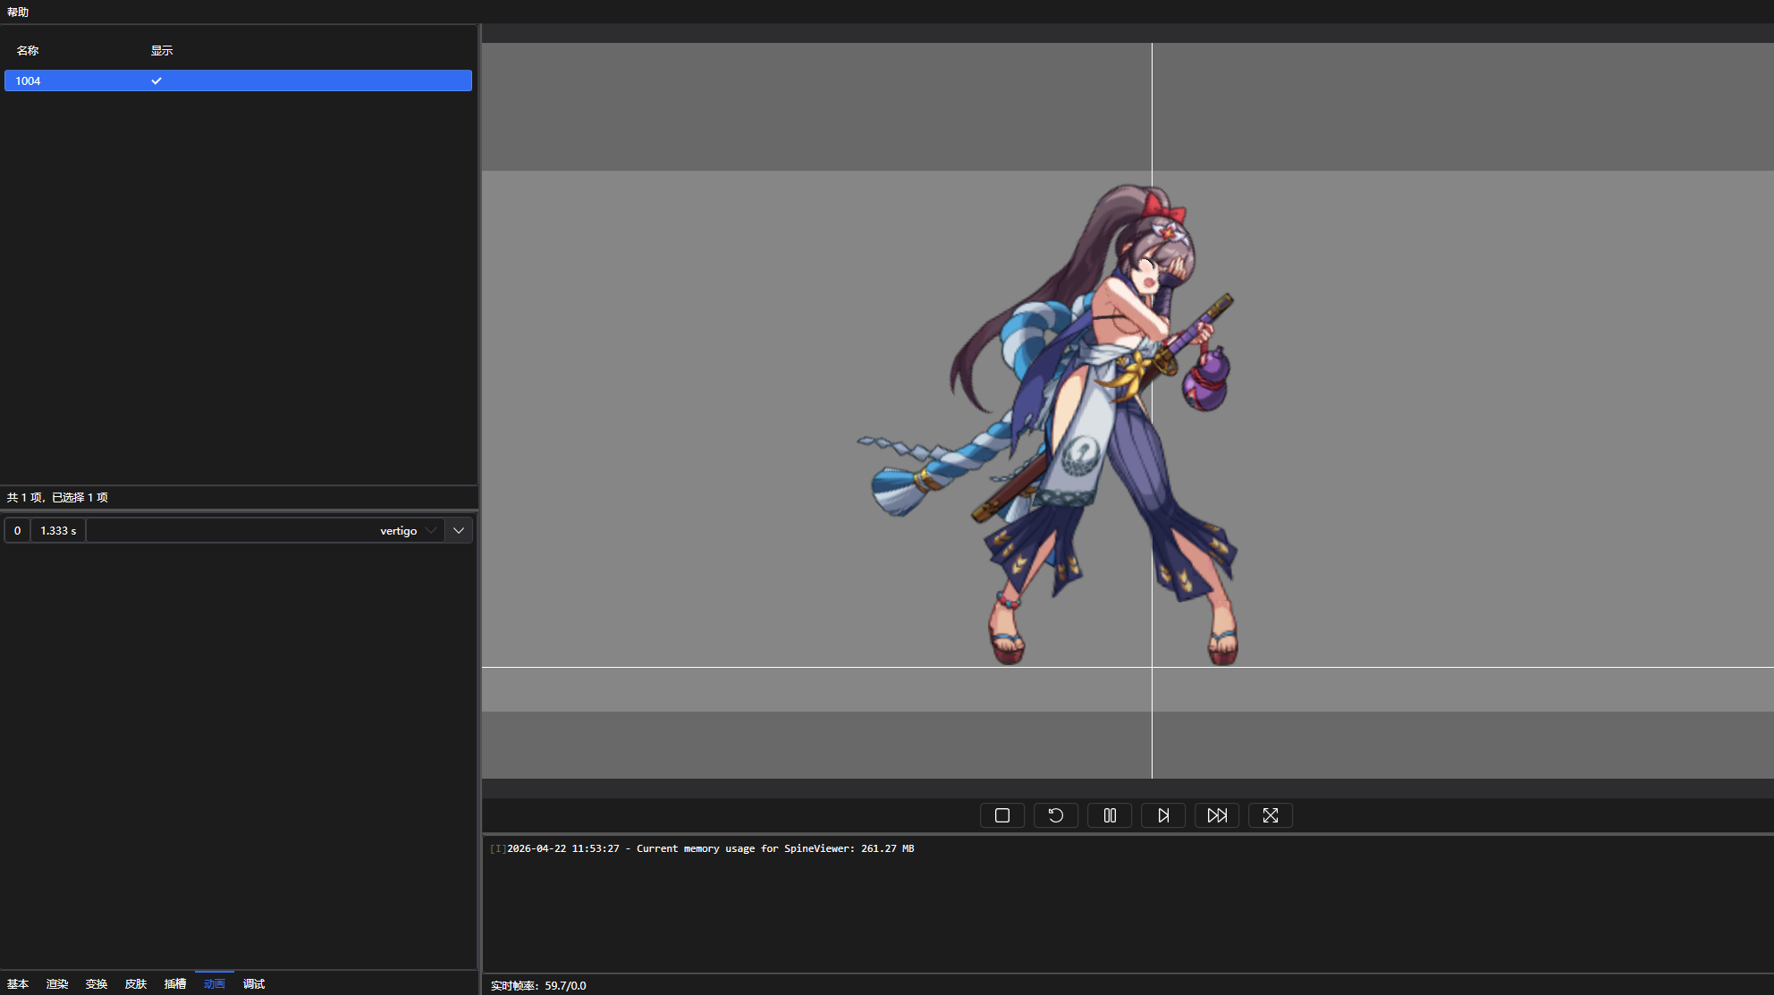Pause the Spine animation
1774x995 pixels.
[1109, 815]
